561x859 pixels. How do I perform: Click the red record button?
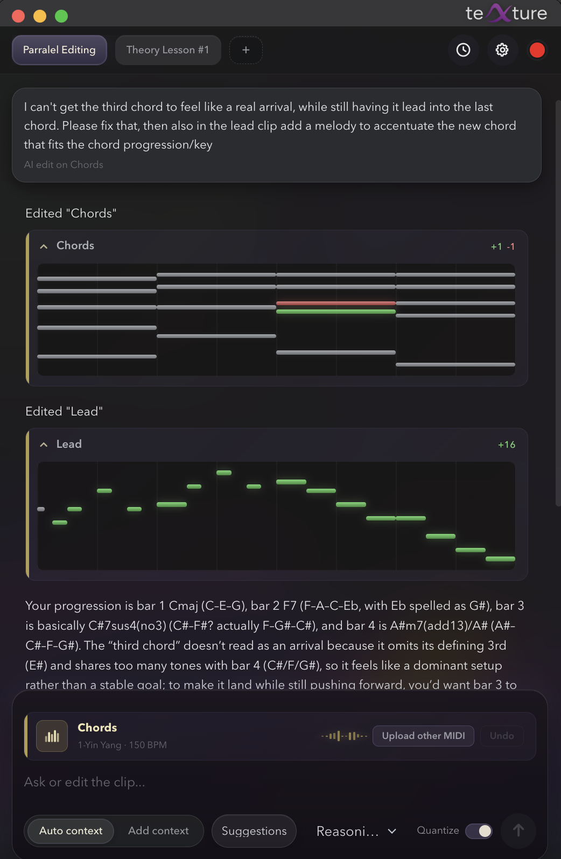tap(537, 50)
